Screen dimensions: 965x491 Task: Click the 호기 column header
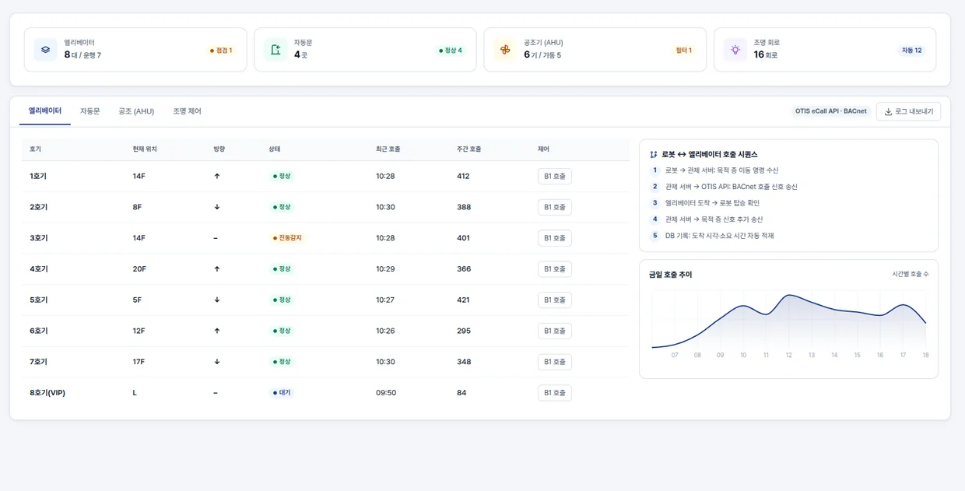(x=35, y=149)
